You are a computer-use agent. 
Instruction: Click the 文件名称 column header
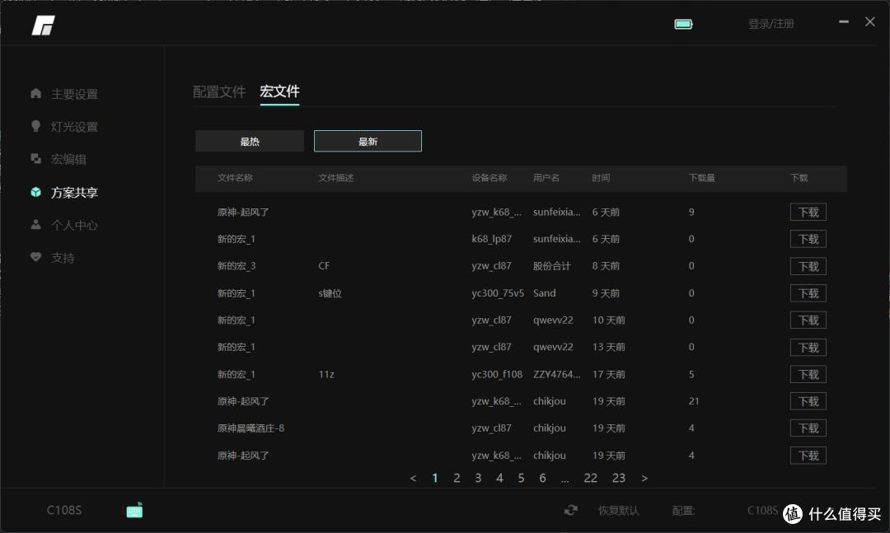235,178
